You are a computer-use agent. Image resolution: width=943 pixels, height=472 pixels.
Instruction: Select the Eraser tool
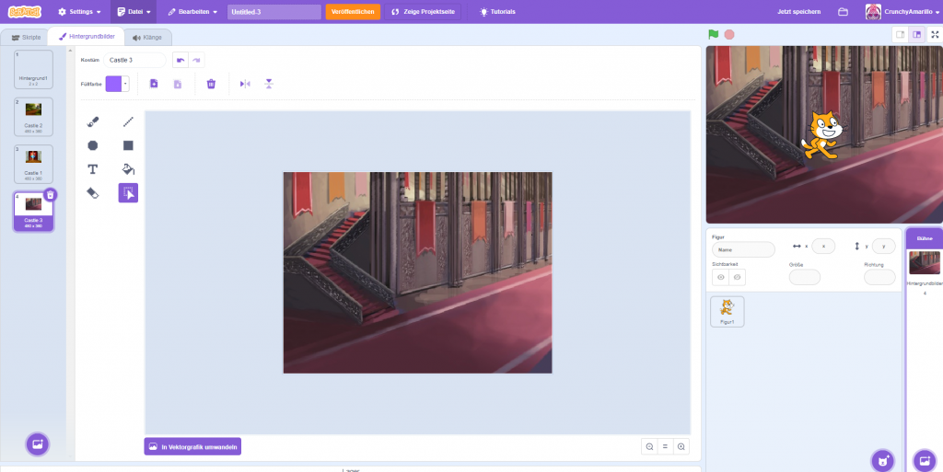click(x=93, y=193)
